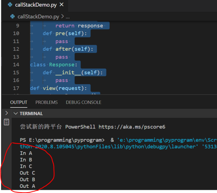Click 'class Response:' code line
Image resolution: width=217 pixels, height=193 pixels.
(x=54, y=65)
